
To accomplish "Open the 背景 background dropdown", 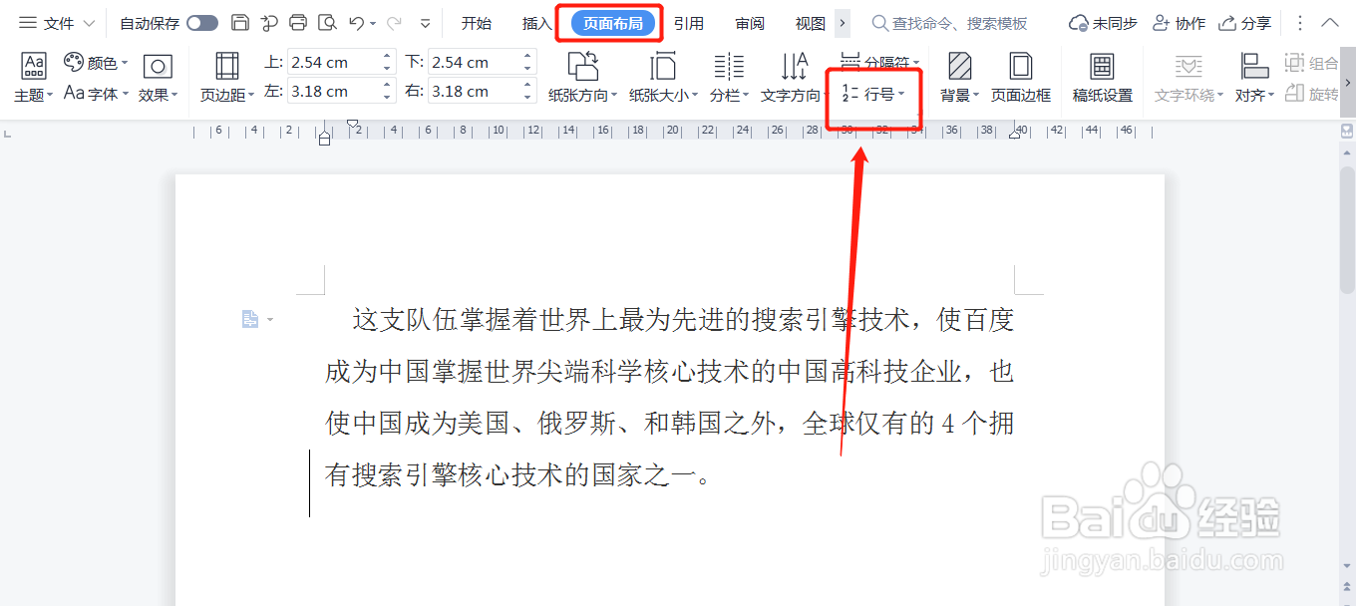I will tap(960, 78).
